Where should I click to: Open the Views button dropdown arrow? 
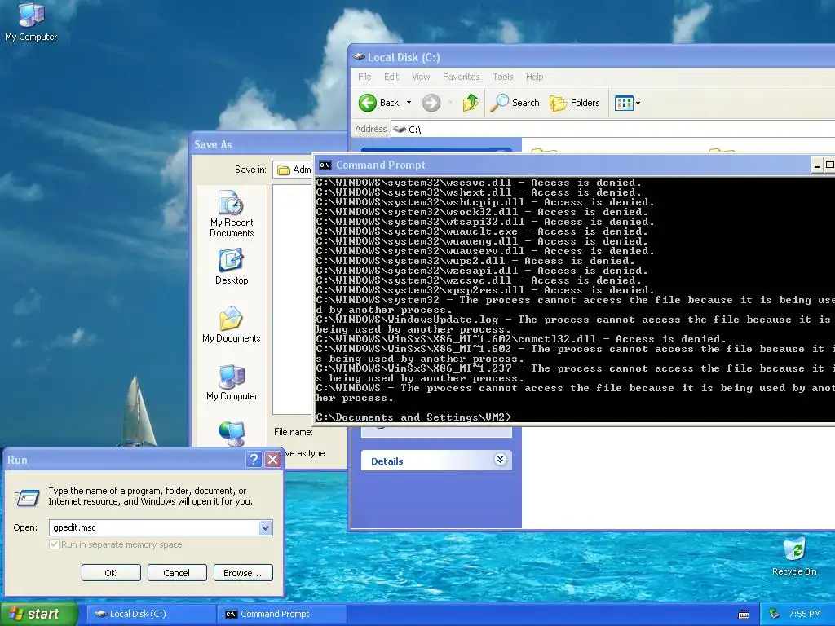[x=638, y=103]
